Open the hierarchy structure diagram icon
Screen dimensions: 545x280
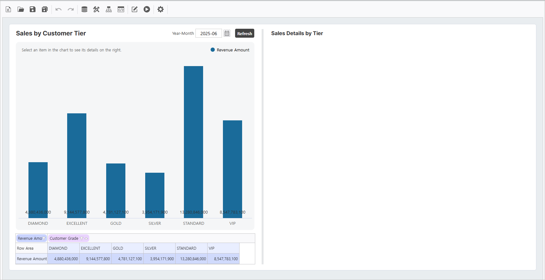[109, 9]
